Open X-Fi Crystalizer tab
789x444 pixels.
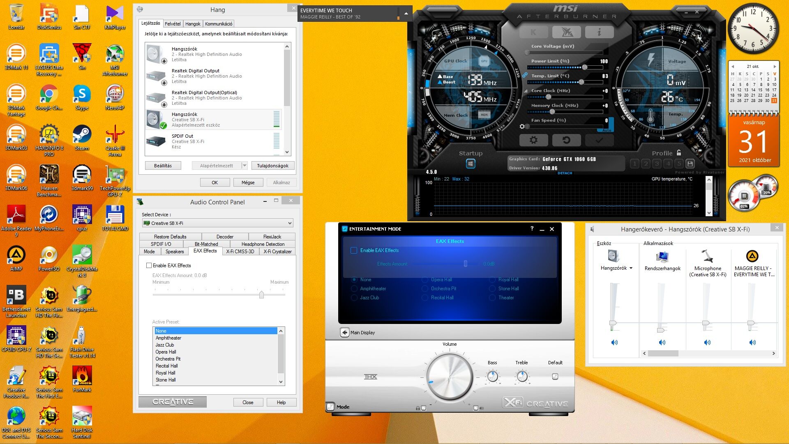(x=277, y=252)
